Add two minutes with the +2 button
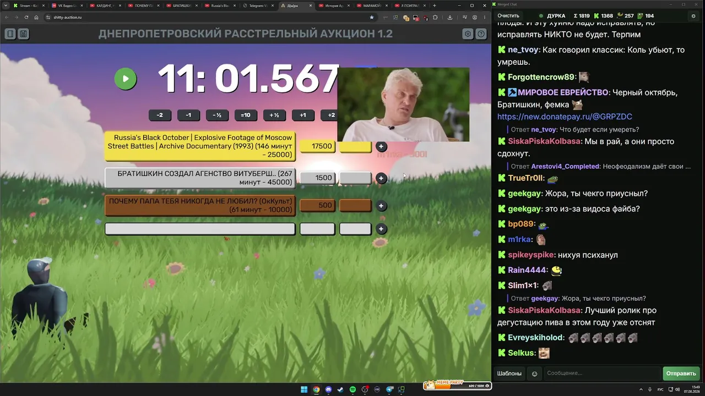The width and height of the screenshot is (705, 396). click(331, 115)
